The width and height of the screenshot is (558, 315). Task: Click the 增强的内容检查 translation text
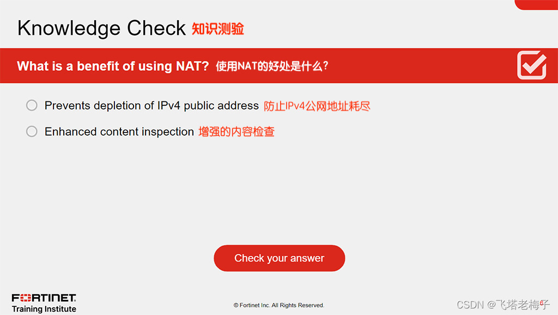tap(236, 132)
